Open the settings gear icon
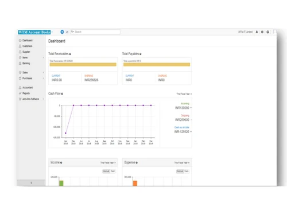 click(262, 32)
